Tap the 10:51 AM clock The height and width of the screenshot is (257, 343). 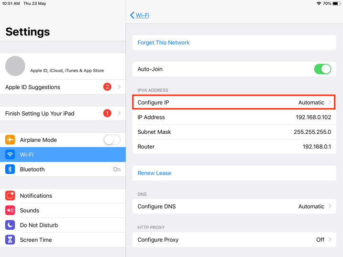tap(11, 3)
